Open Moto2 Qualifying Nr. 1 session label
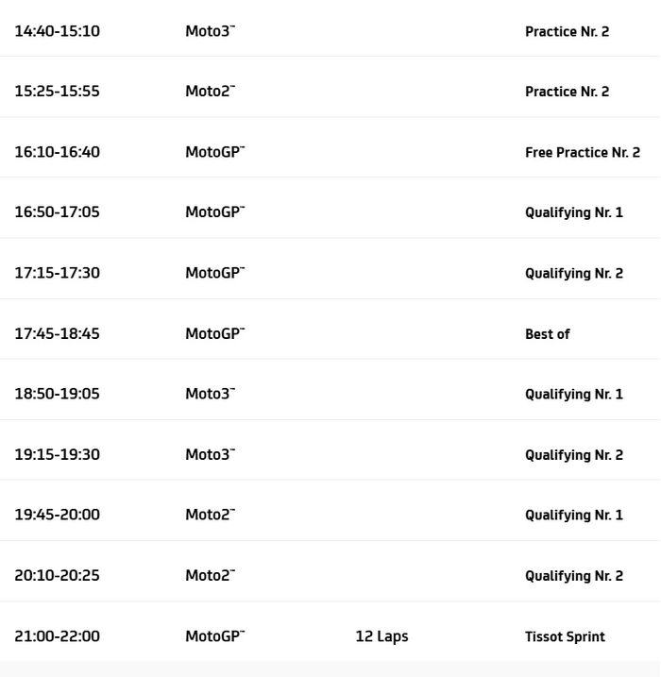This screenshot has height=677, width=661. pyautogui.click(x=573, y=515)
